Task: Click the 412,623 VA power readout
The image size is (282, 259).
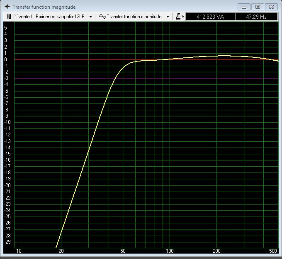Action: 210,17
